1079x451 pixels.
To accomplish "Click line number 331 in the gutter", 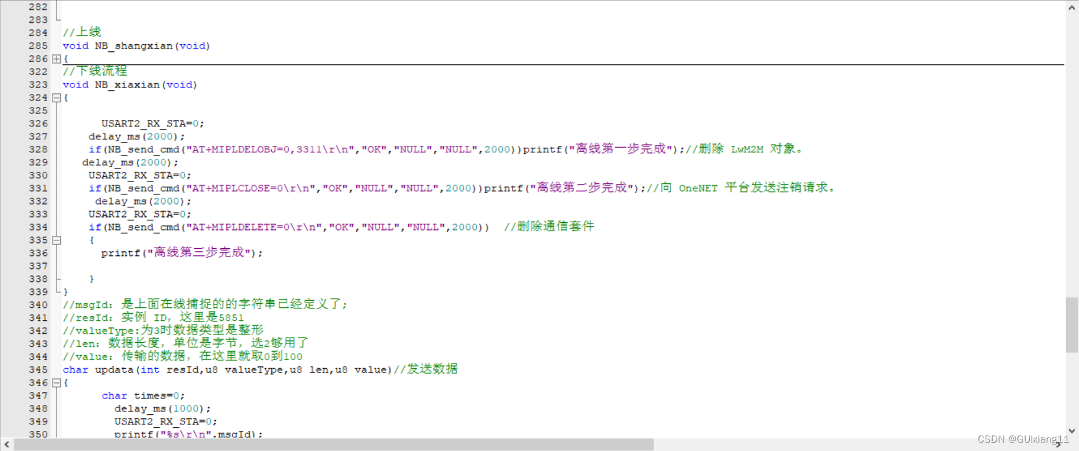I will click(38, 189).
